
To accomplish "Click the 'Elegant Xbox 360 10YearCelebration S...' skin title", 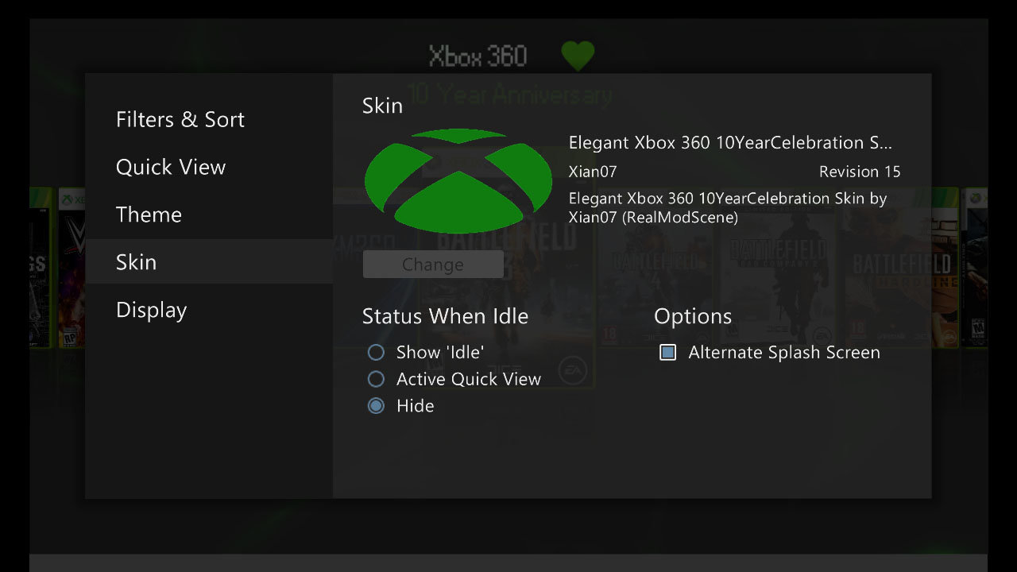I will point(731,143).
